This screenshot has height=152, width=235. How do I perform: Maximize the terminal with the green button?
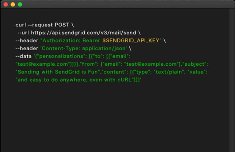tap(20, 4)
